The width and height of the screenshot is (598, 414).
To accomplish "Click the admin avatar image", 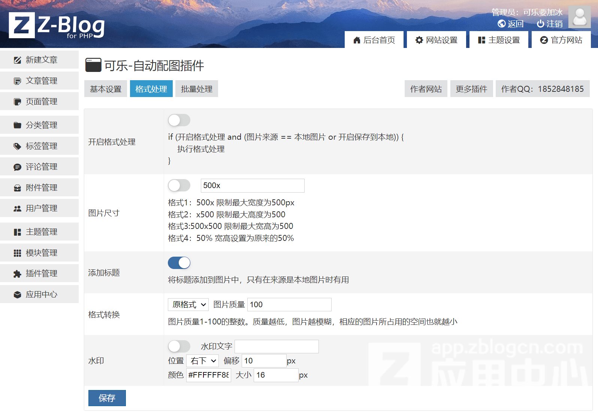I will pos(580,17).
